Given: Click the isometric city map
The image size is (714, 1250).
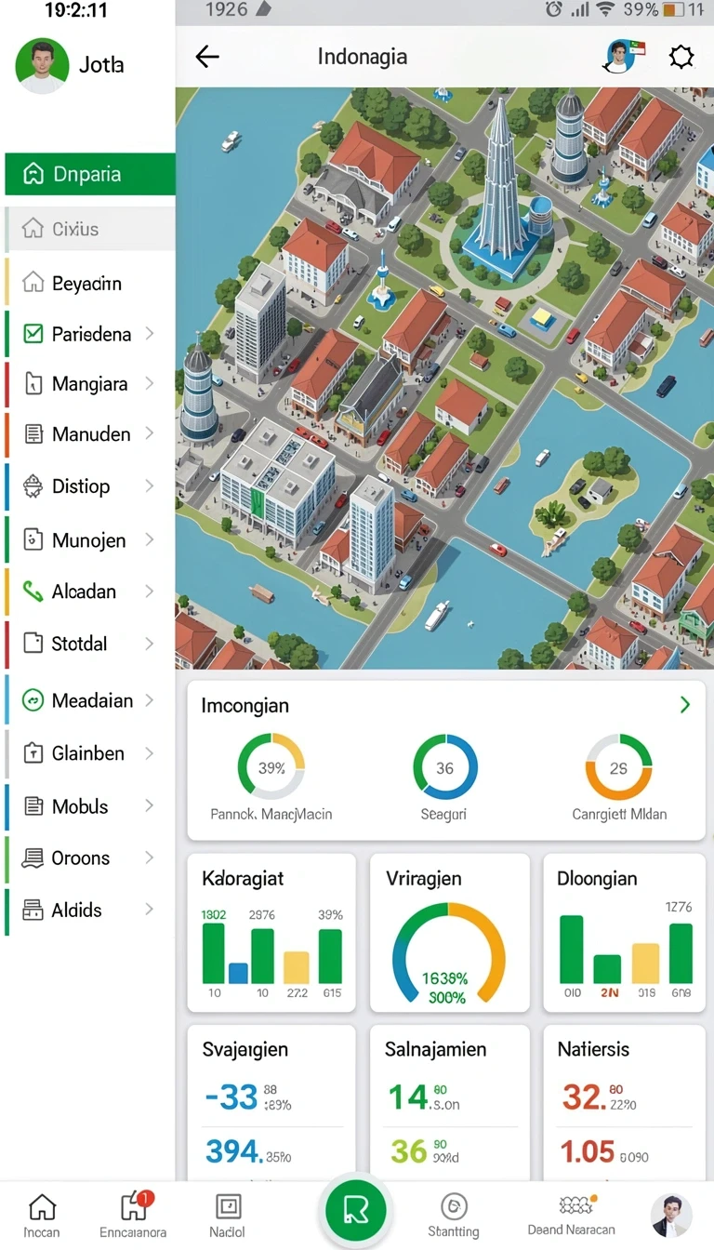Looking at the screenshot, I should [444, 379].
